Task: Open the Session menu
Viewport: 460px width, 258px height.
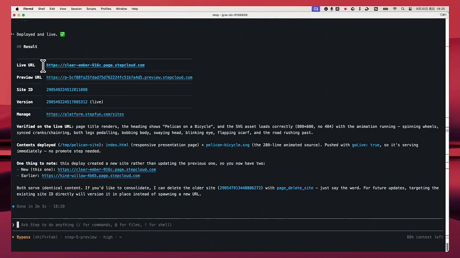Action: [76, 9]
